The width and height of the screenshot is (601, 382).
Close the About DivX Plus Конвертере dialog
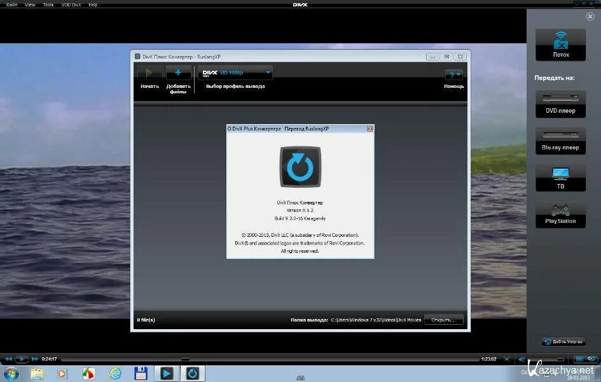tap(370, 129)
